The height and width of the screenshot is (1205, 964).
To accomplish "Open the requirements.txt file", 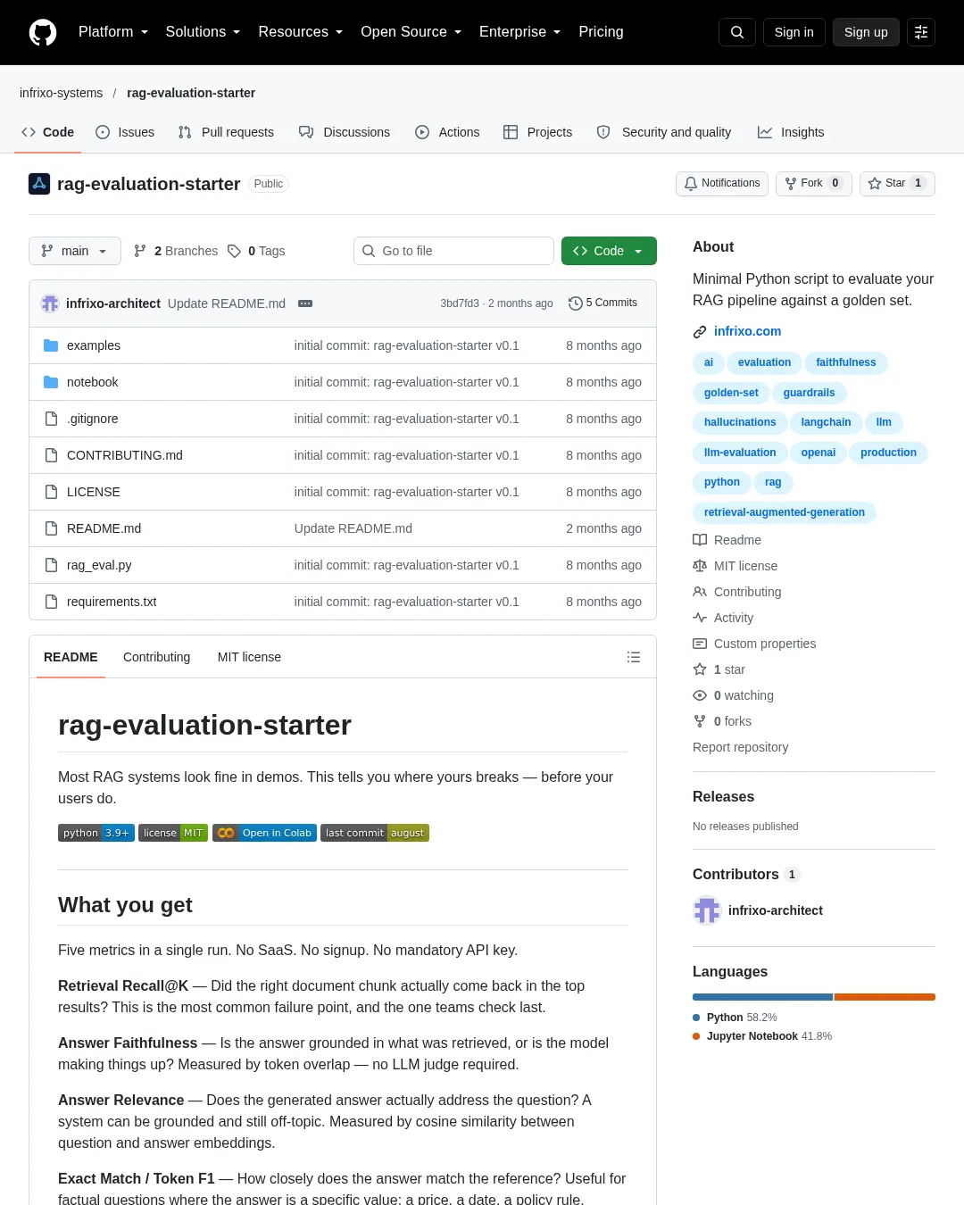I will (112, 602).
